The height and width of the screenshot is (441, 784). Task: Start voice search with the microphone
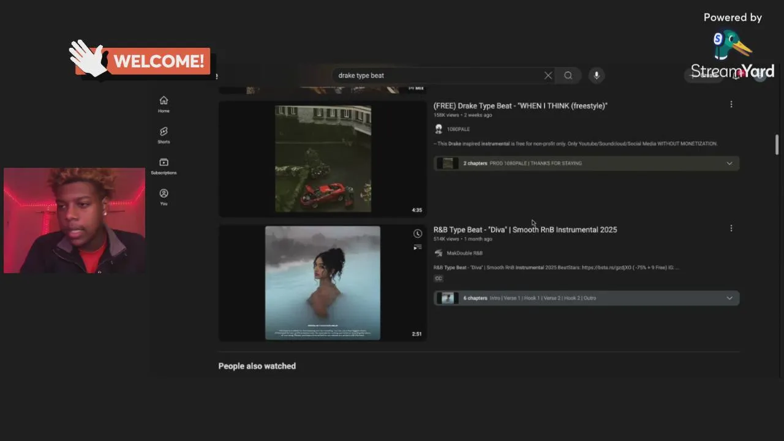tap(597, 75)
